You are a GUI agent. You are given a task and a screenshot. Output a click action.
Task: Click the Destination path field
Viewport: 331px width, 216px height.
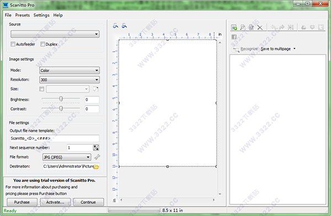[x=68, y=166]
